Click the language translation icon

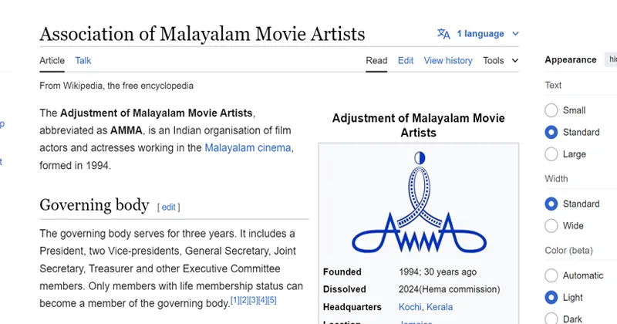[443, 34]
